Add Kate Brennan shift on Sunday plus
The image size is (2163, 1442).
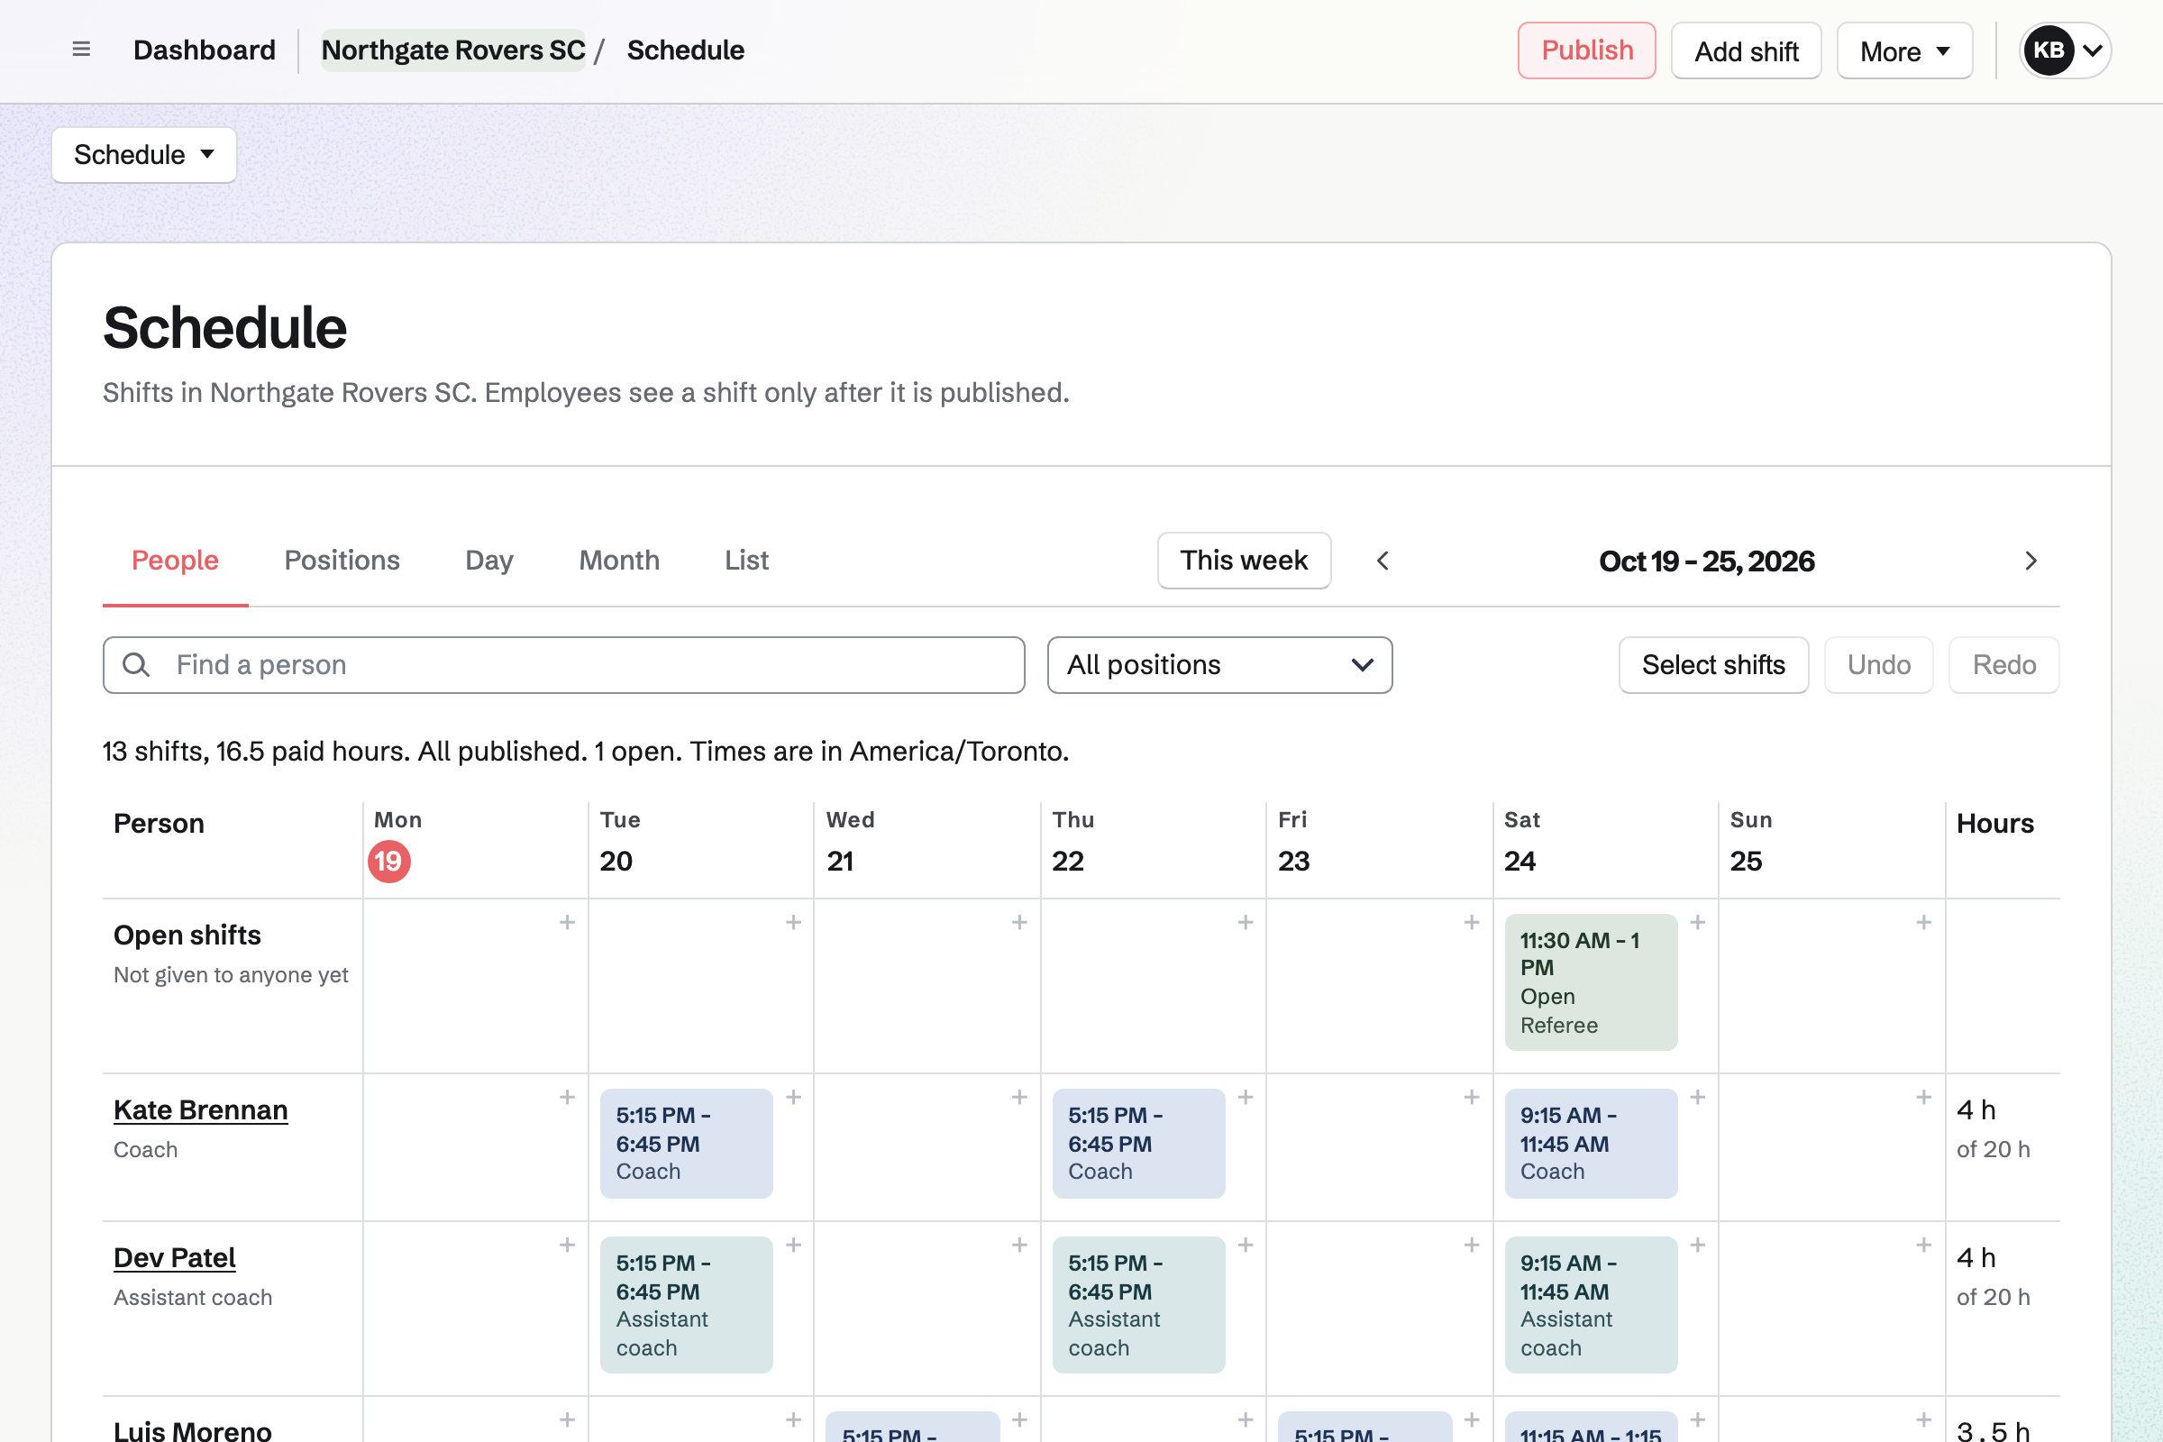point(1923,1096)
